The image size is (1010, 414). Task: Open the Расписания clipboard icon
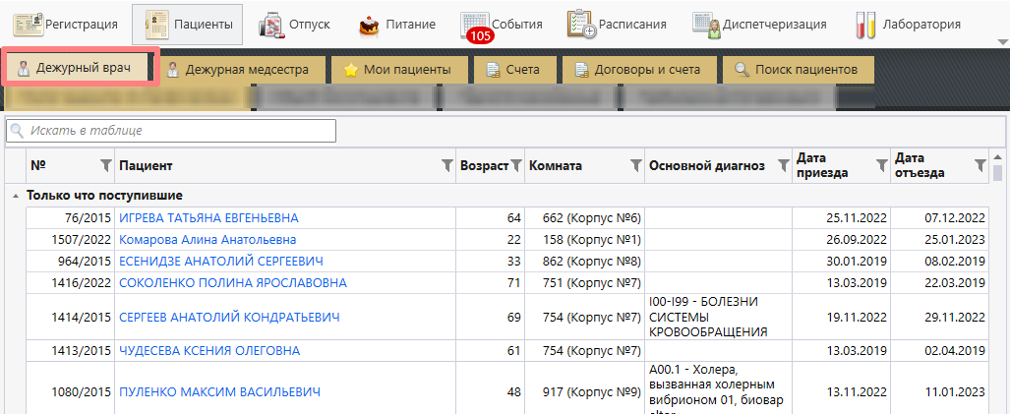581,24
